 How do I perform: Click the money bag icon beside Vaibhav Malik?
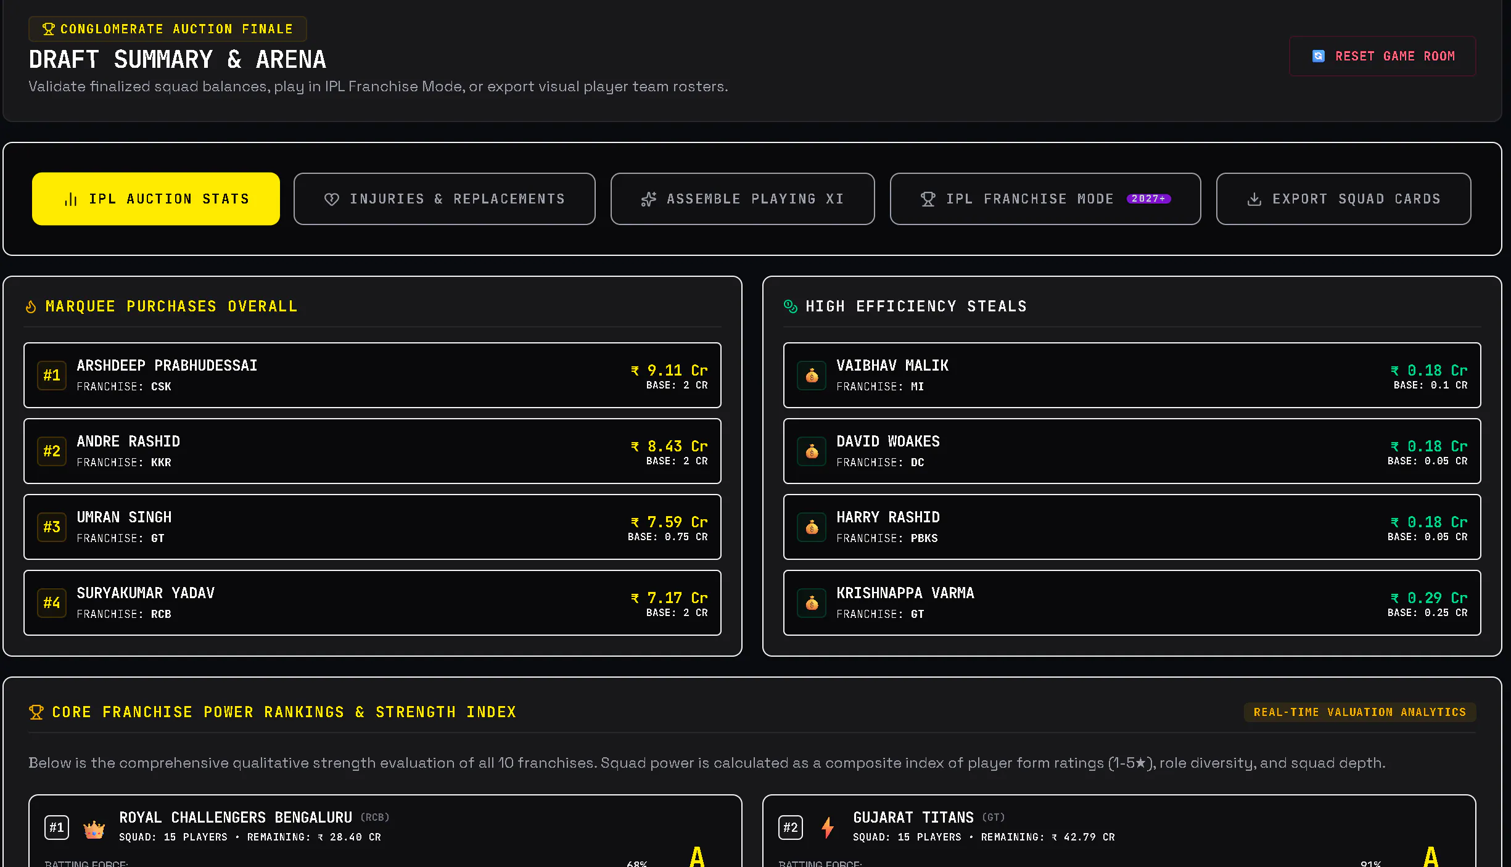[x=812, y=376]
